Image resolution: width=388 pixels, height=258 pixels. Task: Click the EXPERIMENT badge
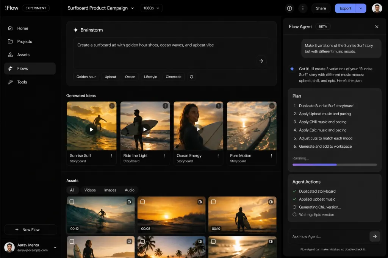point(36,8)
